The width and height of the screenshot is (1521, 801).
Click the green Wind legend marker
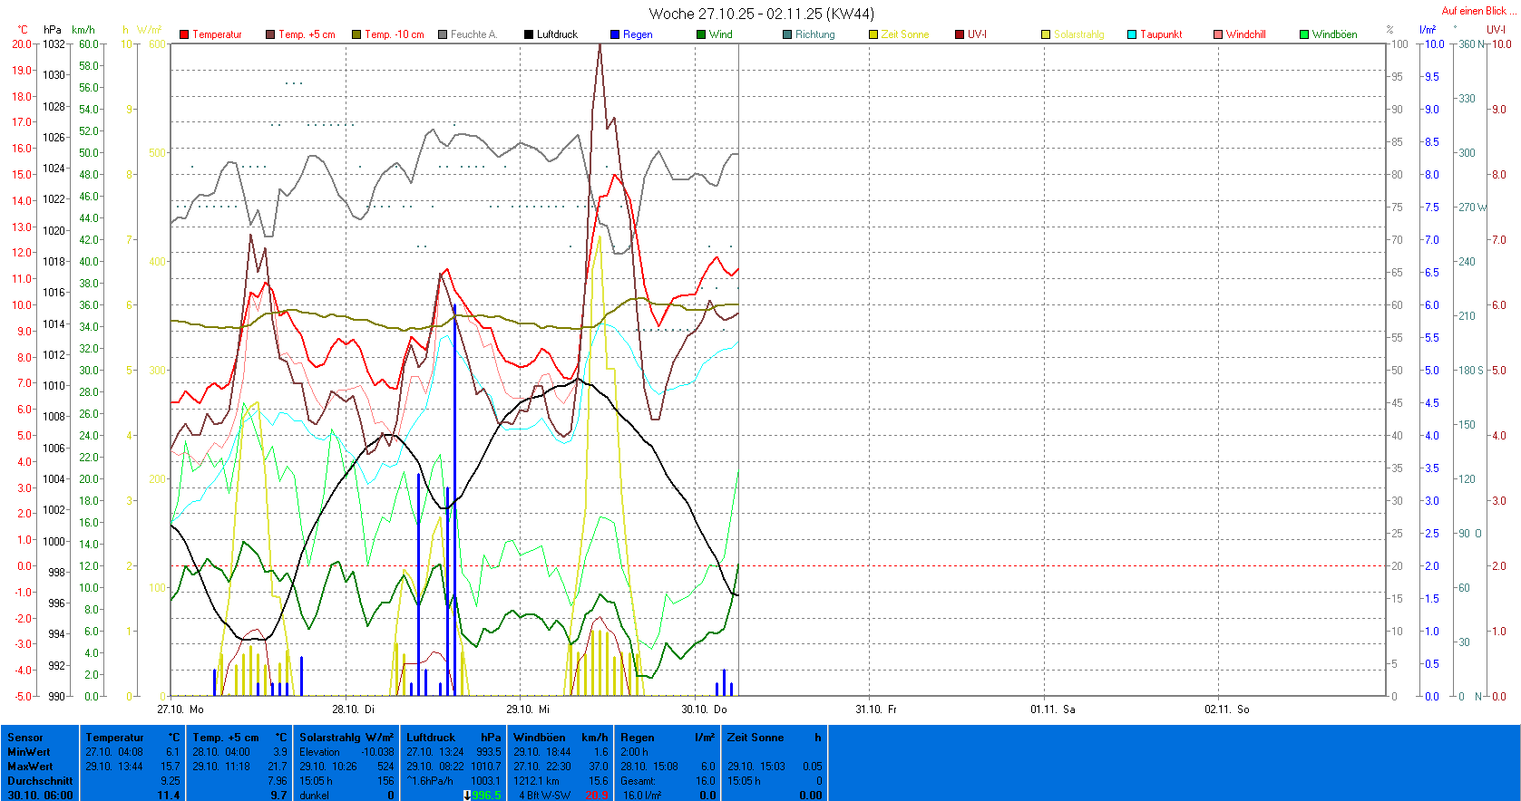pyautogui.click(x=701, y=34)
